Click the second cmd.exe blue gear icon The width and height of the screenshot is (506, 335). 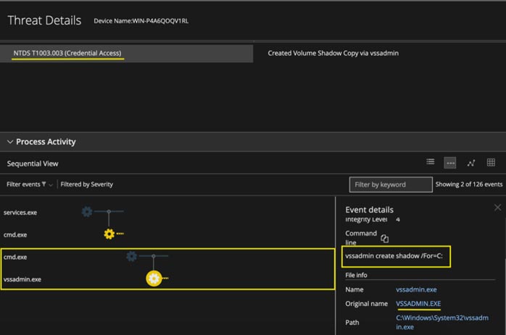coord(131,256)
